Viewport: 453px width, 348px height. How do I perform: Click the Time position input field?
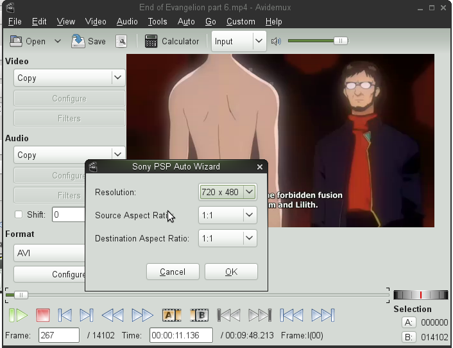181,335
